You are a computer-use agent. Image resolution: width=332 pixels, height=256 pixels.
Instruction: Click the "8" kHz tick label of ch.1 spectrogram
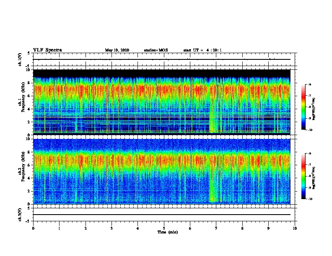(29, 83)
